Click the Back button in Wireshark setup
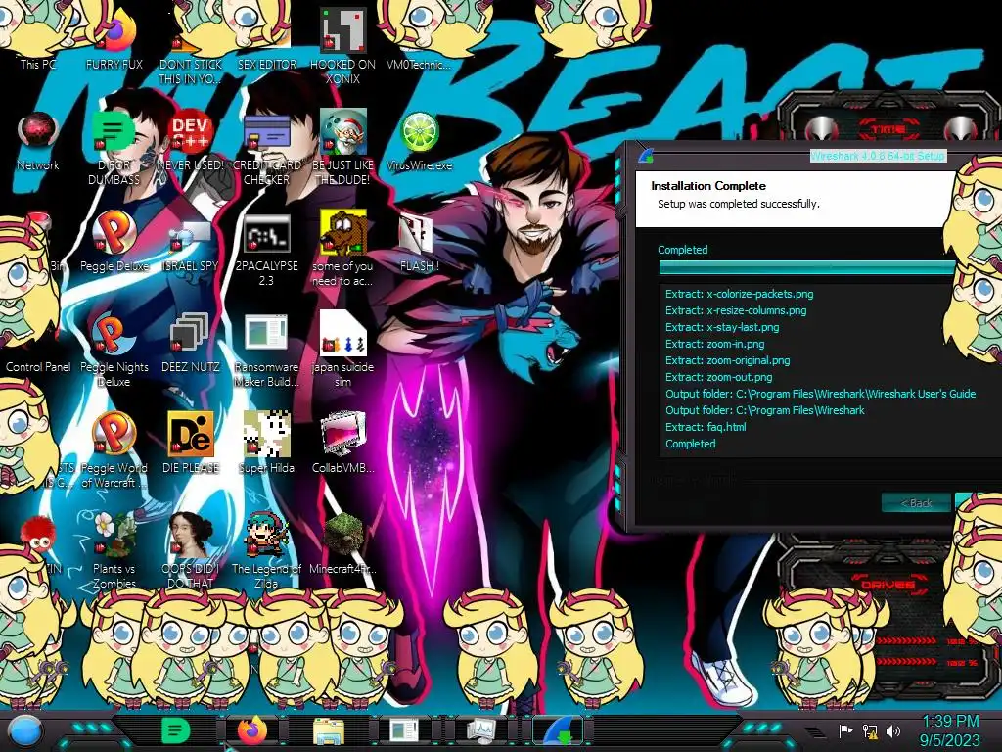 [x=916, y=502]
